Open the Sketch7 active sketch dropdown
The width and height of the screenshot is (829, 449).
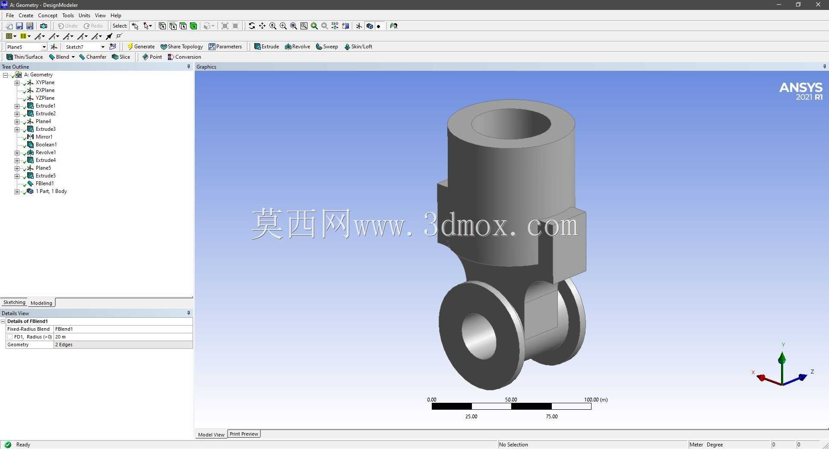pos(103,47)
